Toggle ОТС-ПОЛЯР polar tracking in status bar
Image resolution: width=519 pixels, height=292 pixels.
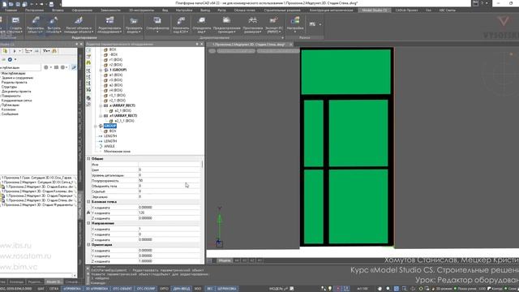146,289
